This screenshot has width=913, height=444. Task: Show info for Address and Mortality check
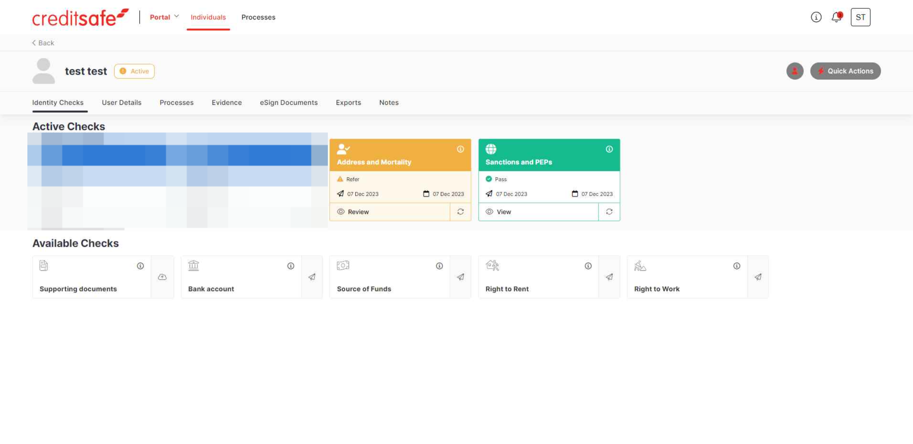460,149
